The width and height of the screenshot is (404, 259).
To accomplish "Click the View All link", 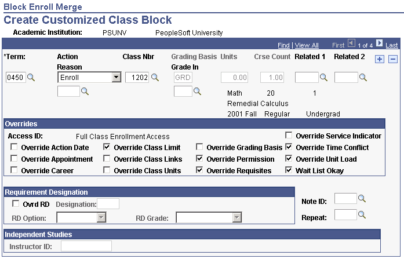I will [307, 45].
